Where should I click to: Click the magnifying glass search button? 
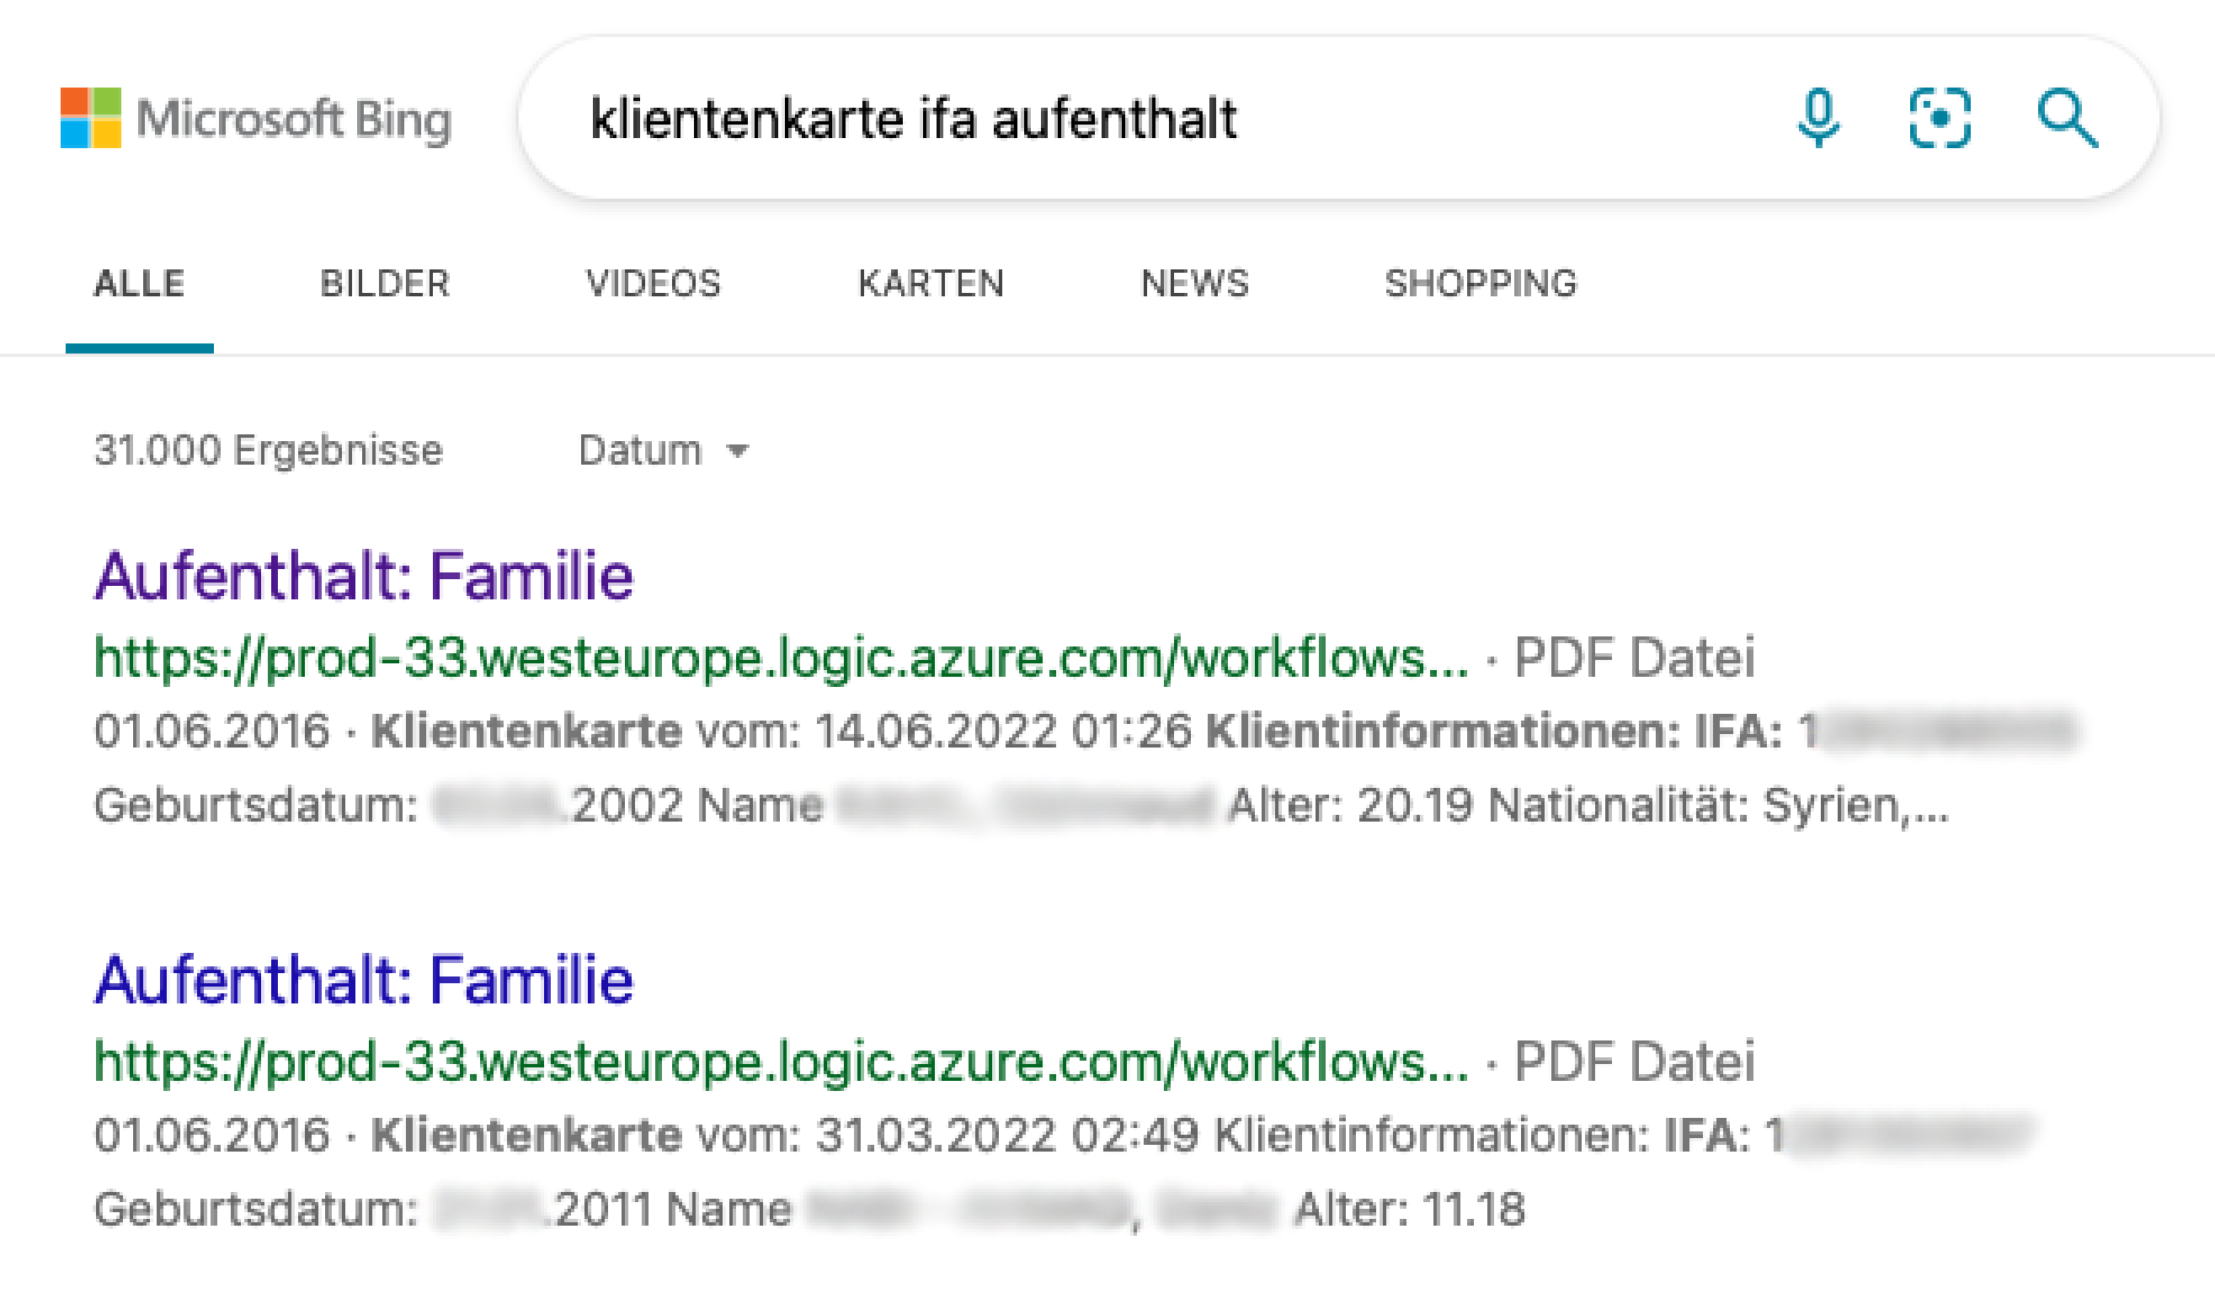tap(2068, 119)
